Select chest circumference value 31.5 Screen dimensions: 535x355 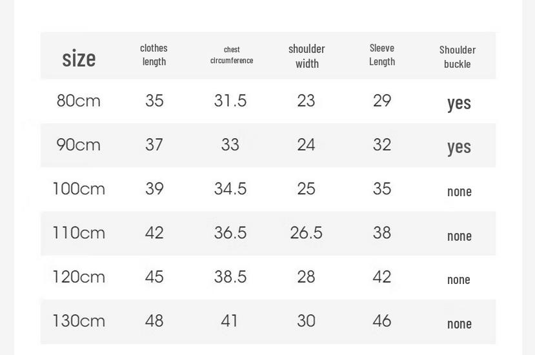click(x=230, y=101)
